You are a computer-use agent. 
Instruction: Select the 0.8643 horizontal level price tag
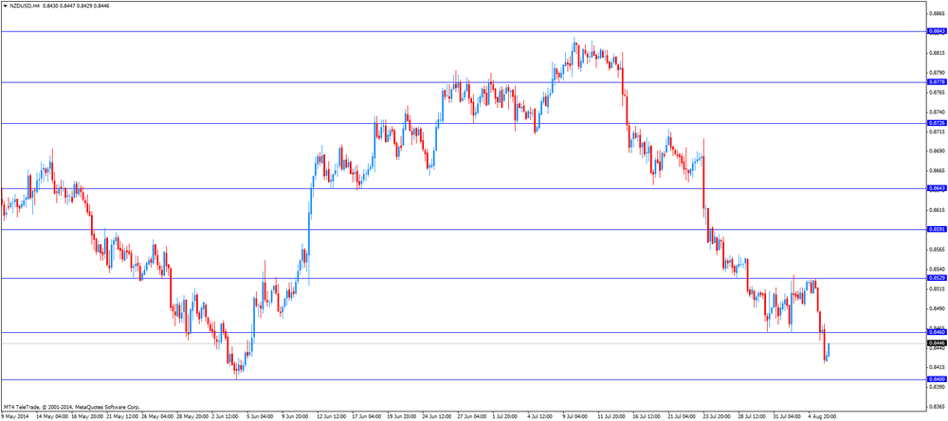click(x=938, y=188)
